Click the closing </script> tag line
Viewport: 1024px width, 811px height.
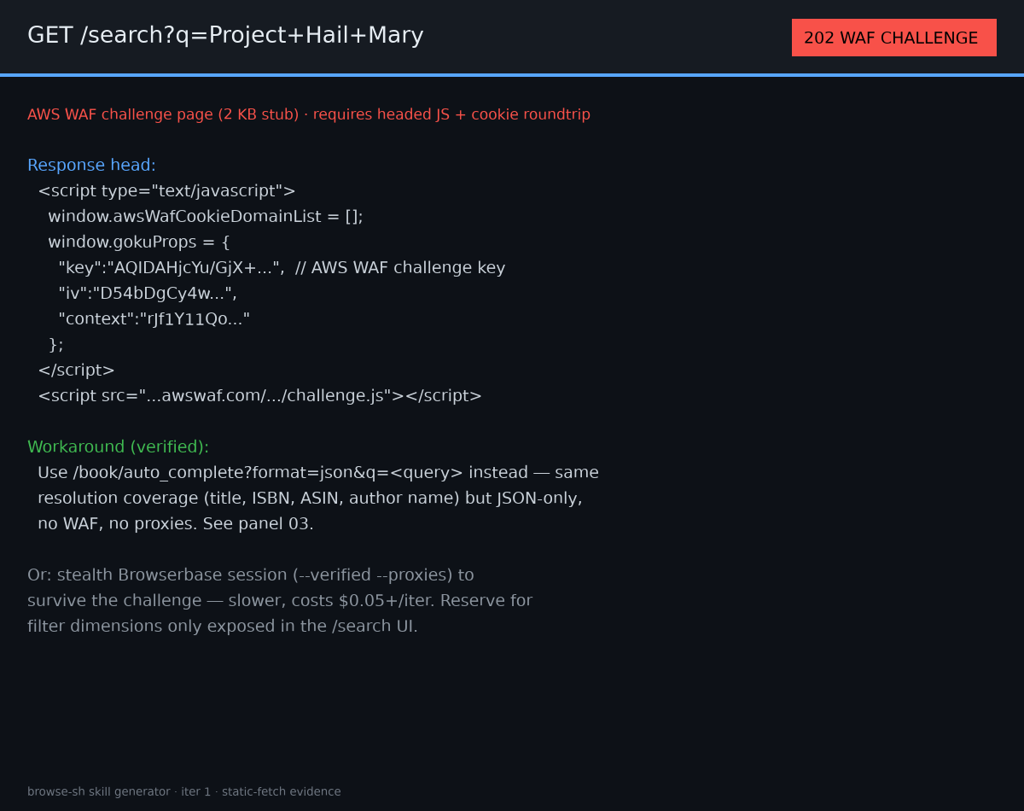click(76, 370)
